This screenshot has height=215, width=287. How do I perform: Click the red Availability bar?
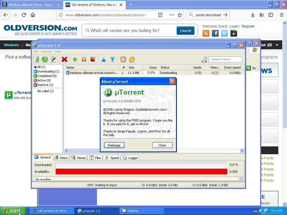click(142, 172)
